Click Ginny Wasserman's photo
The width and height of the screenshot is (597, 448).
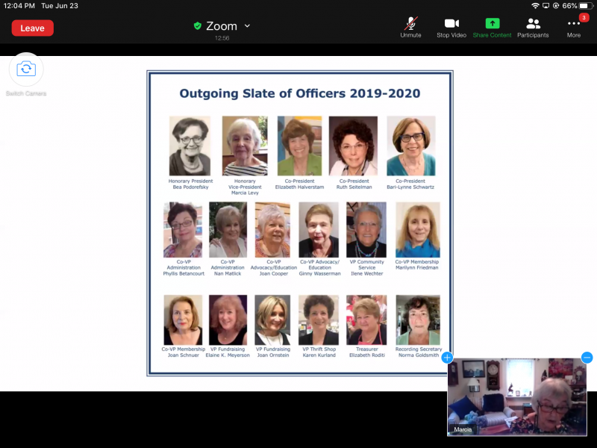click(x=319, y=230)
